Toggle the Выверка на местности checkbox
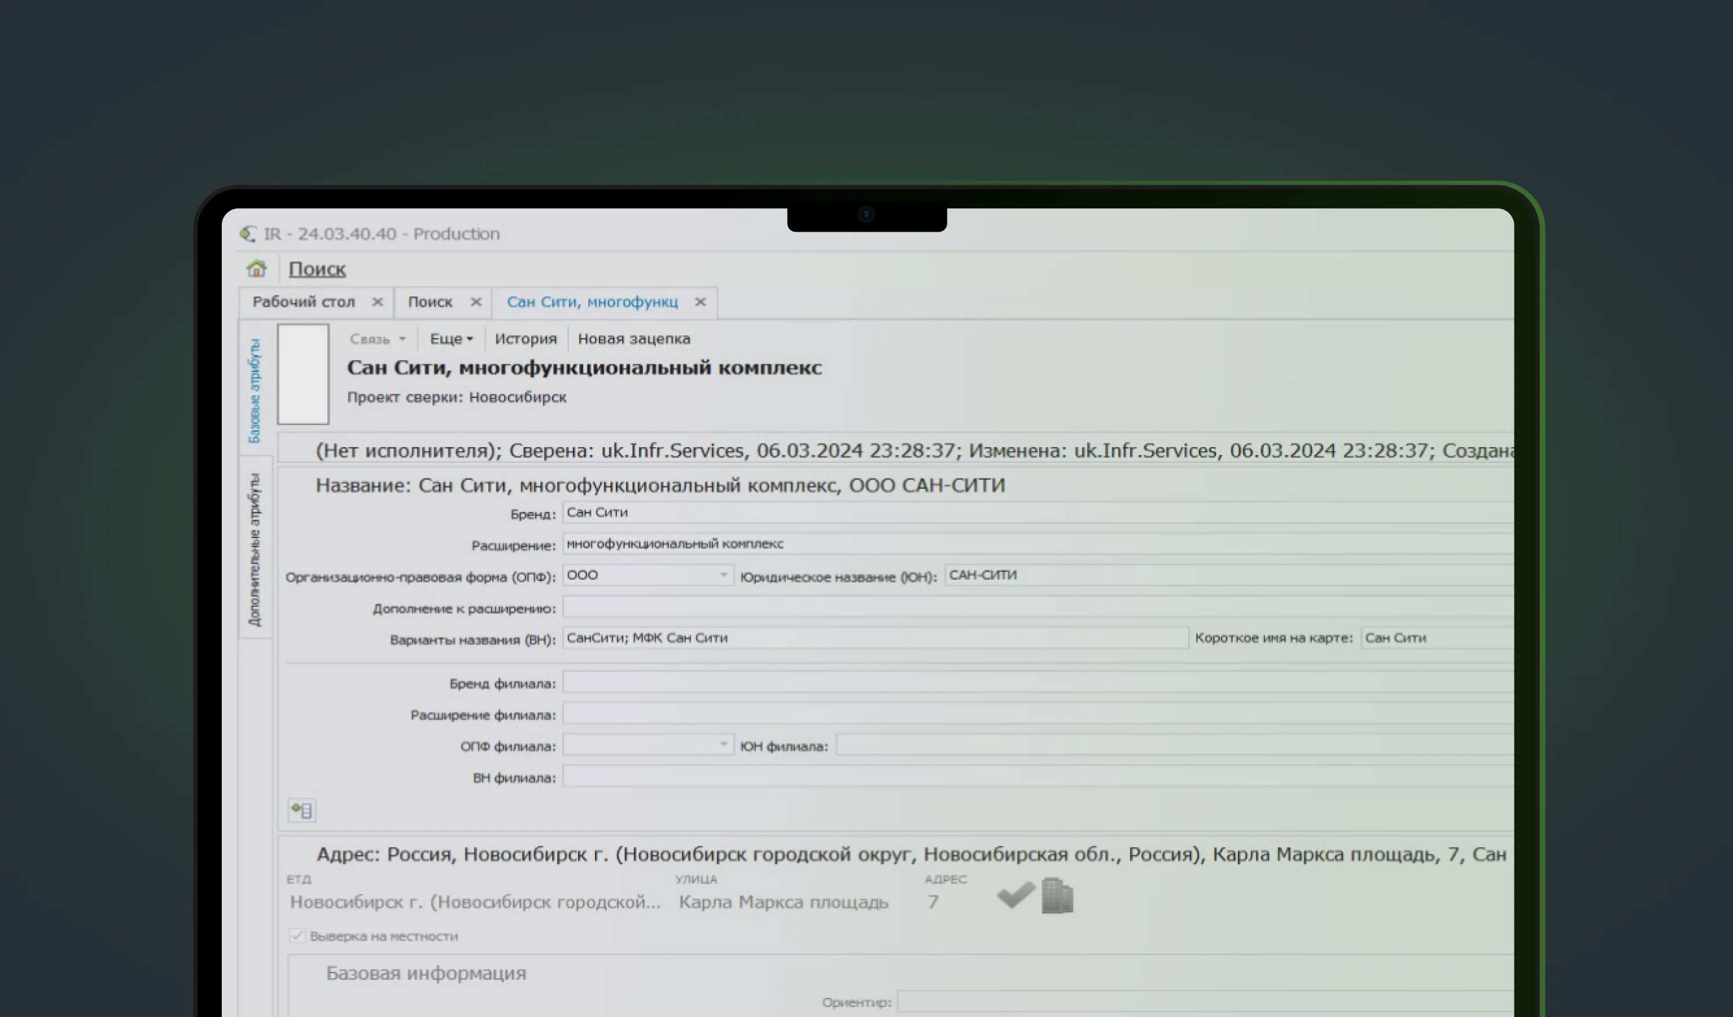1733x1017 pixels. [x=297, y=936]
